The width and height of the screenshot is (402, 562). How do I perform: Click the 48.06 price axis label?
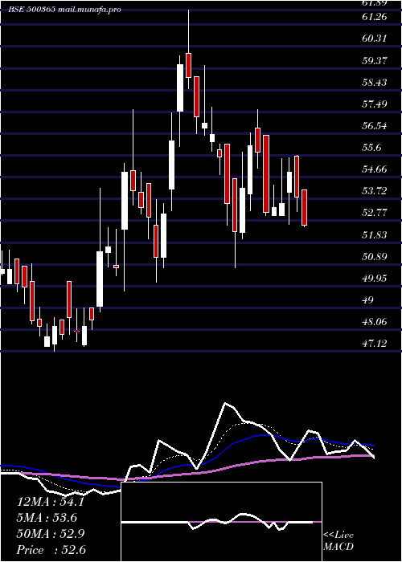point(375,322)
